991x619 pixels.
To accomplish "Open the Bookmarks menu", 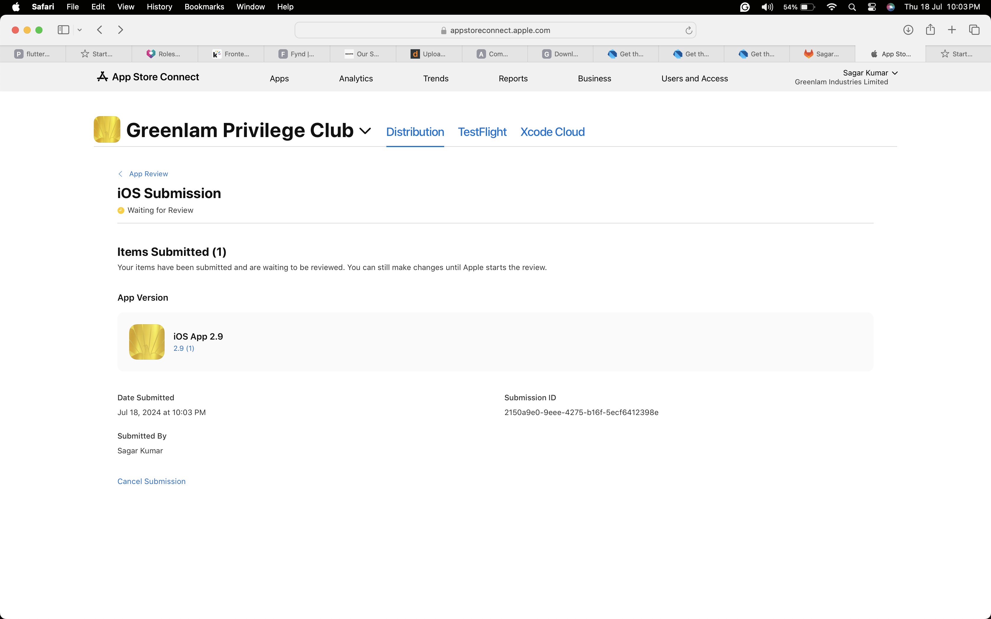I will pos(204,7).
